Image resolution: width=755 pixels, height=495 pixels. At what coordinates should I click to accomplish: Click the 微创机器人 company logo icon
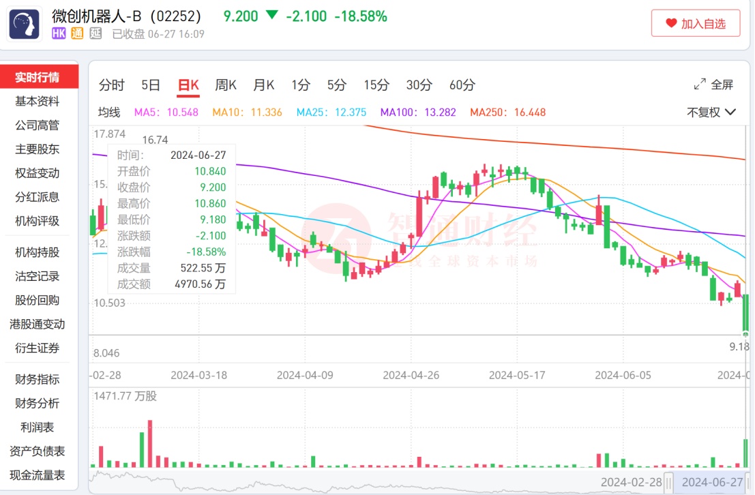[25, 22]
